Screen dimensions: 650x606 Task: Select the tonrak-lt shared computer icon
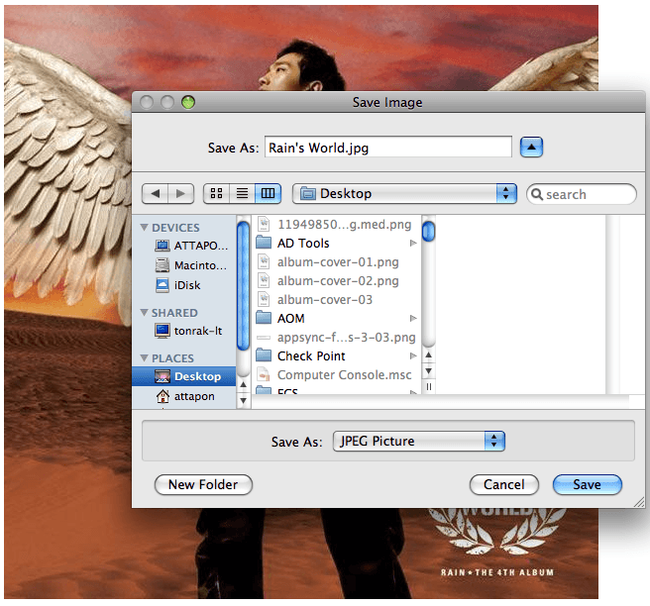162,331
